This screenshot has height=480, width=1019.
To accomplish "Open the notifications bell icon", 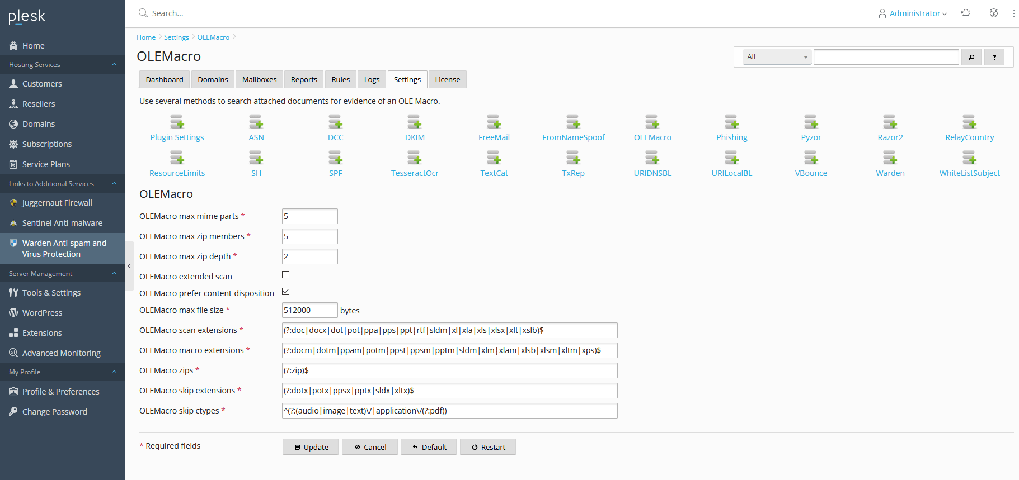I will click(966, 13).
